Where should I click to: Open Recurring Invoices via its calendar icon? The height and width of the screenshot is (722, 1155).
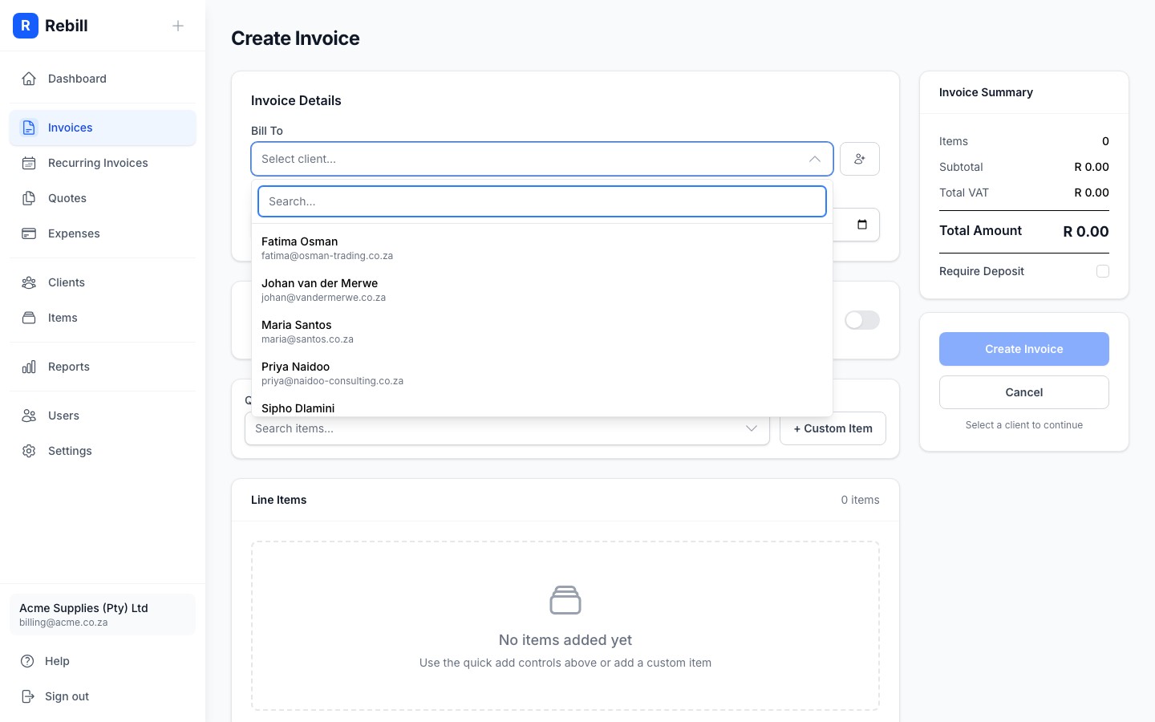(29, 163)
